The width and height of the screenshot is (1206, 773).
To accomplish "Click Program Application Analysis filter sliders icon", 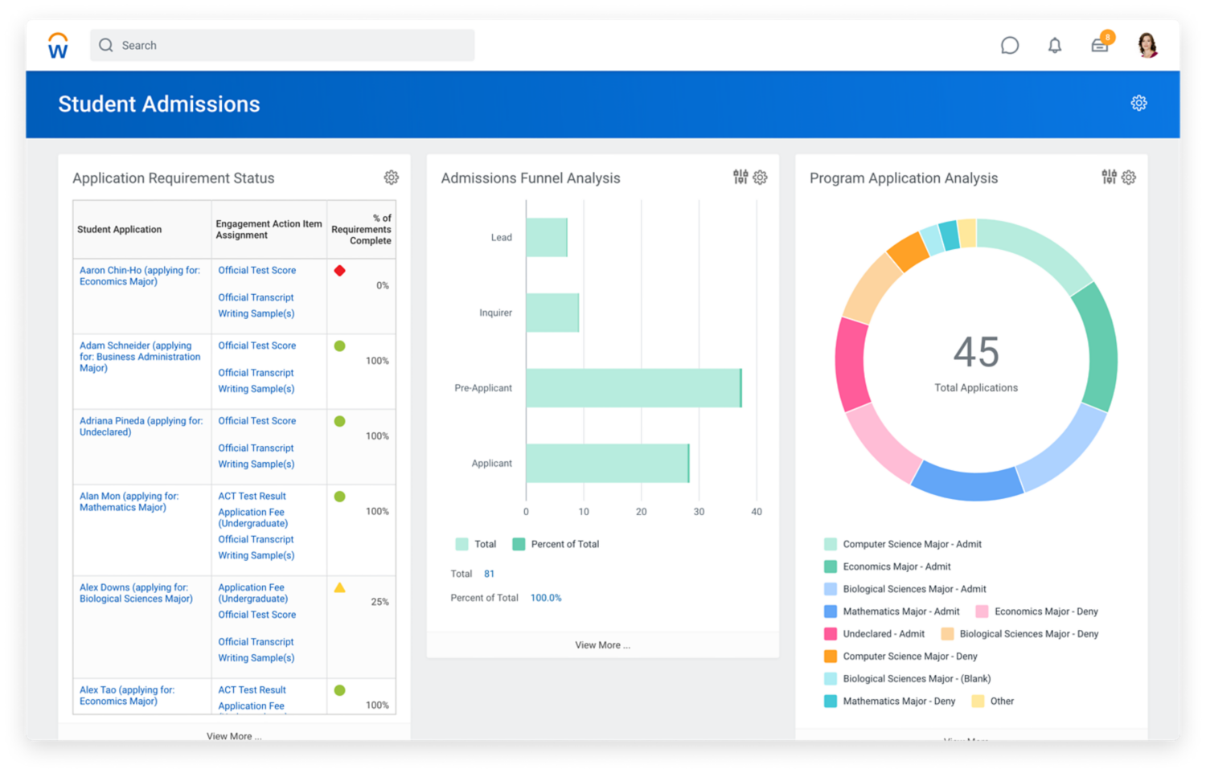I will (x=1109, y=178).
